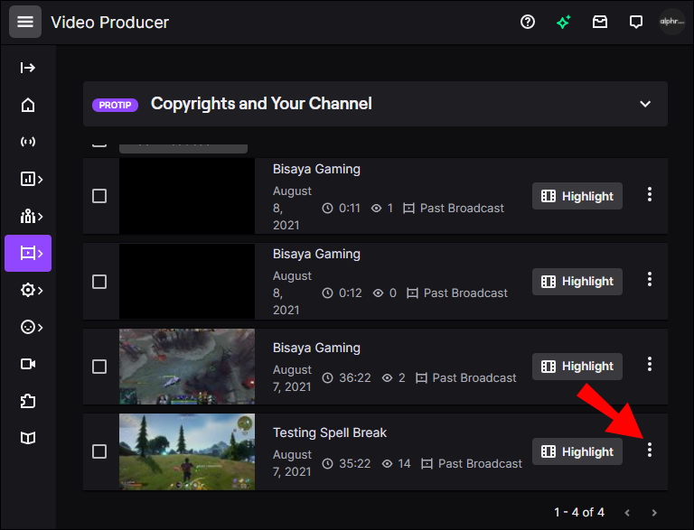The height and width of the screenshot is (530, 694).
Task: Click the green sparkle Channel Points icon
Action: (x=564, y=22)
